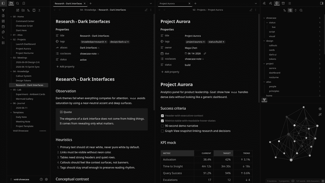Collapse the 'showcase' tag group
The height and width of the screenshot is (183, 325).
pos(264,18)
